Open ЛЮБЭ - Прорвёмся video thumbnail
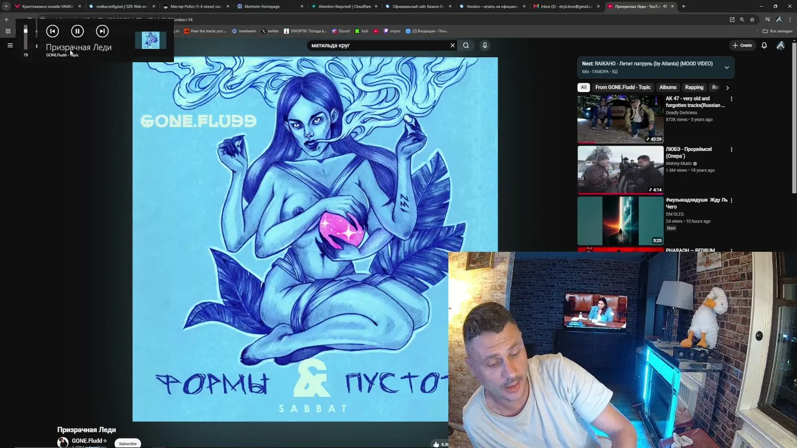The image size is (797, 448). 620,170
